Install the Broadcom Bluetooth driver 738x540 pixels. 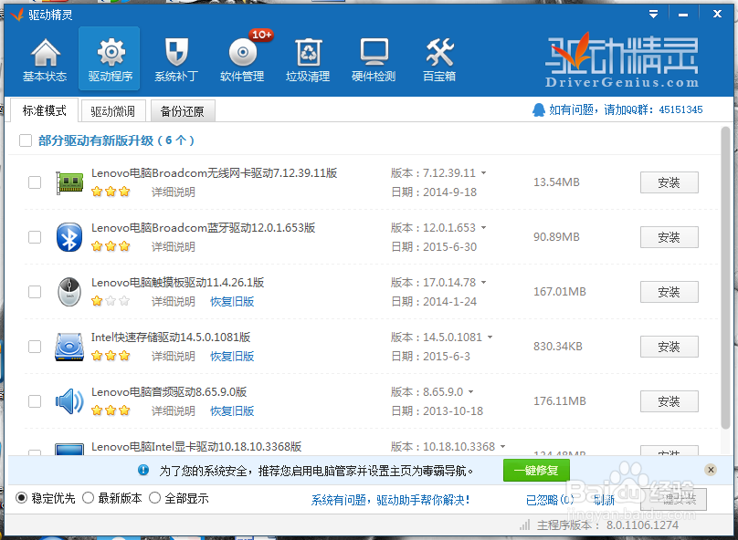tap(669, 237)
